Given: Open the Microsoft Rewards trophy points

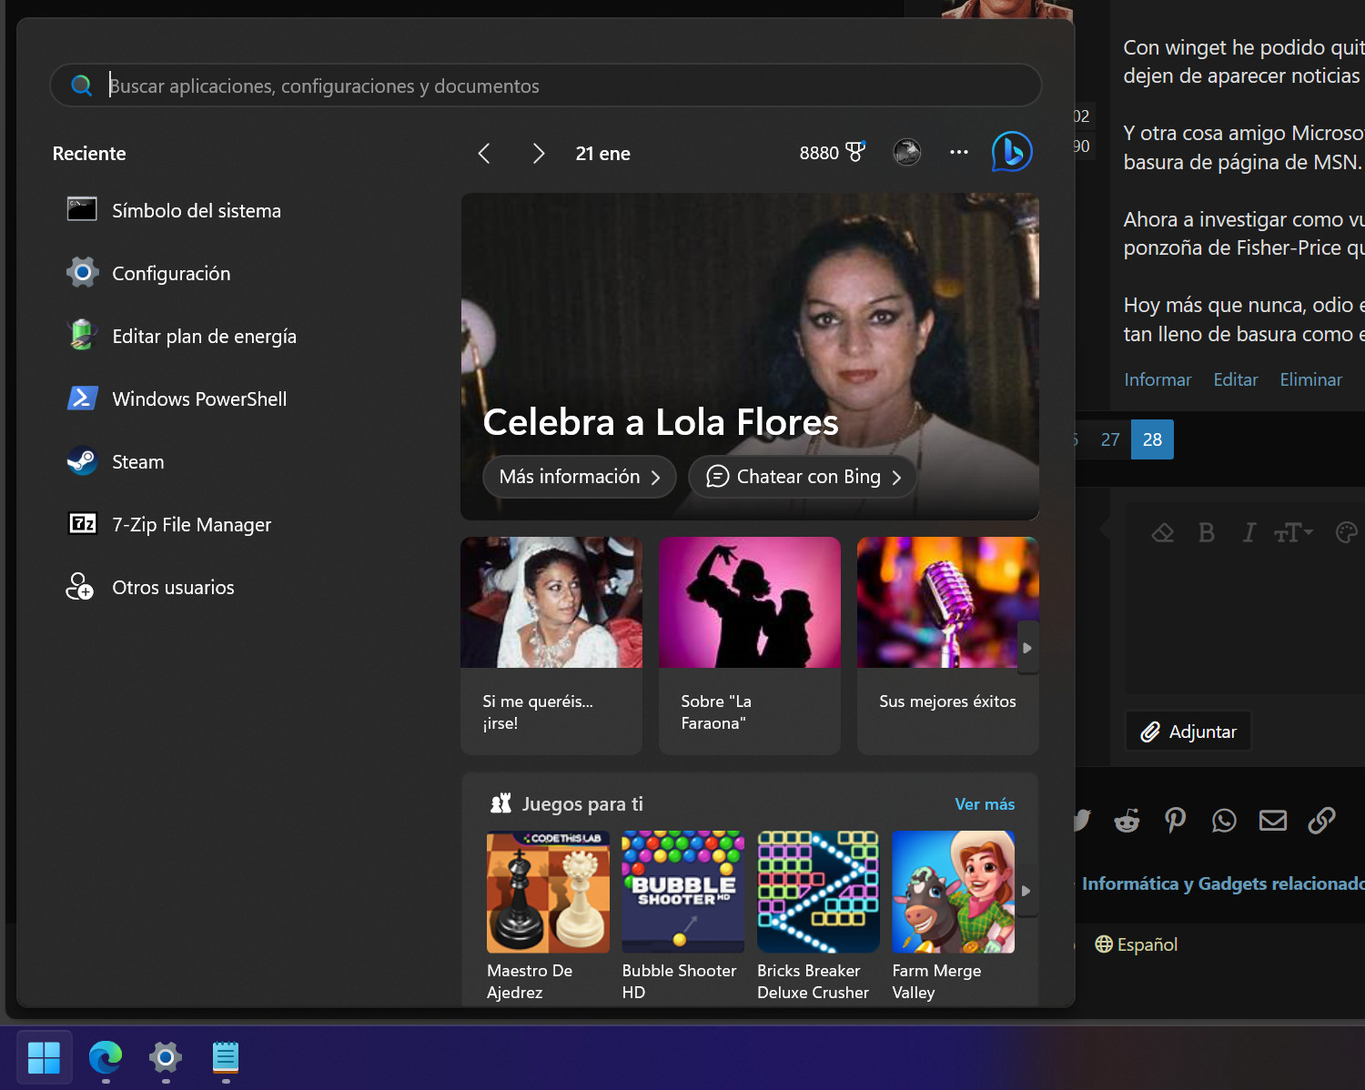Looking at the screenshot, I should pos(832,153).
